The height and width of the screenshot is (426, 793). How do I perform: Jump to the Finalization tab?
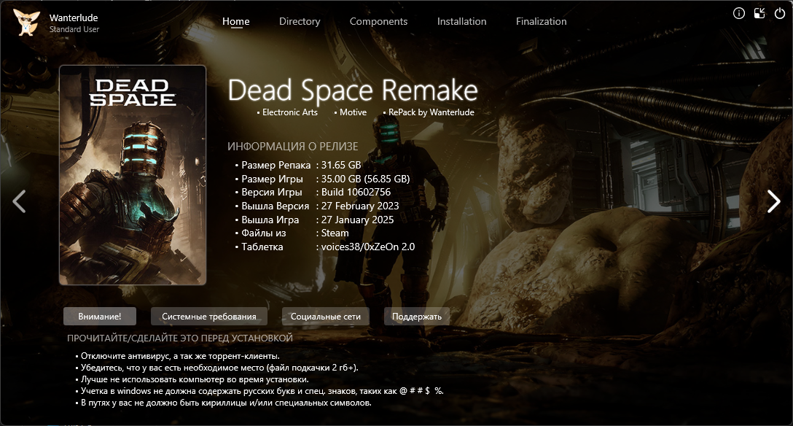[541, 22]
